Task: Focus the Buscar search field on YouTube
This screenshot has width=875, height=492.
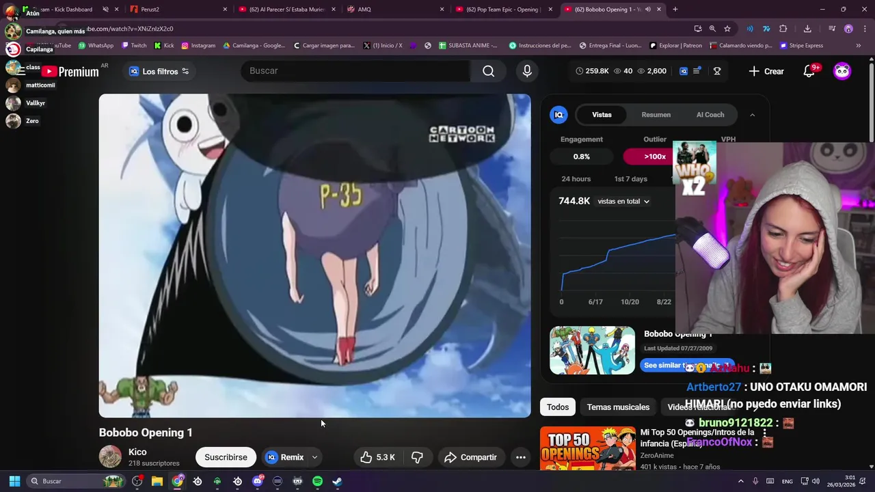Action: click(x=355, y=71)
